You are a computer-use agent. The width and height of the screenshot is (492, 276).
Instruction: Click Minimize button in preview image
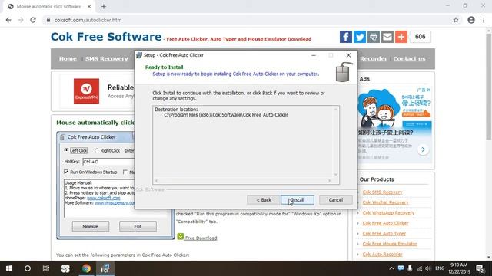[91, 226]
